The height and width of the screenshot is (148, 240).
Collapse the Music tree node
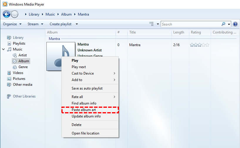[3, 49]
